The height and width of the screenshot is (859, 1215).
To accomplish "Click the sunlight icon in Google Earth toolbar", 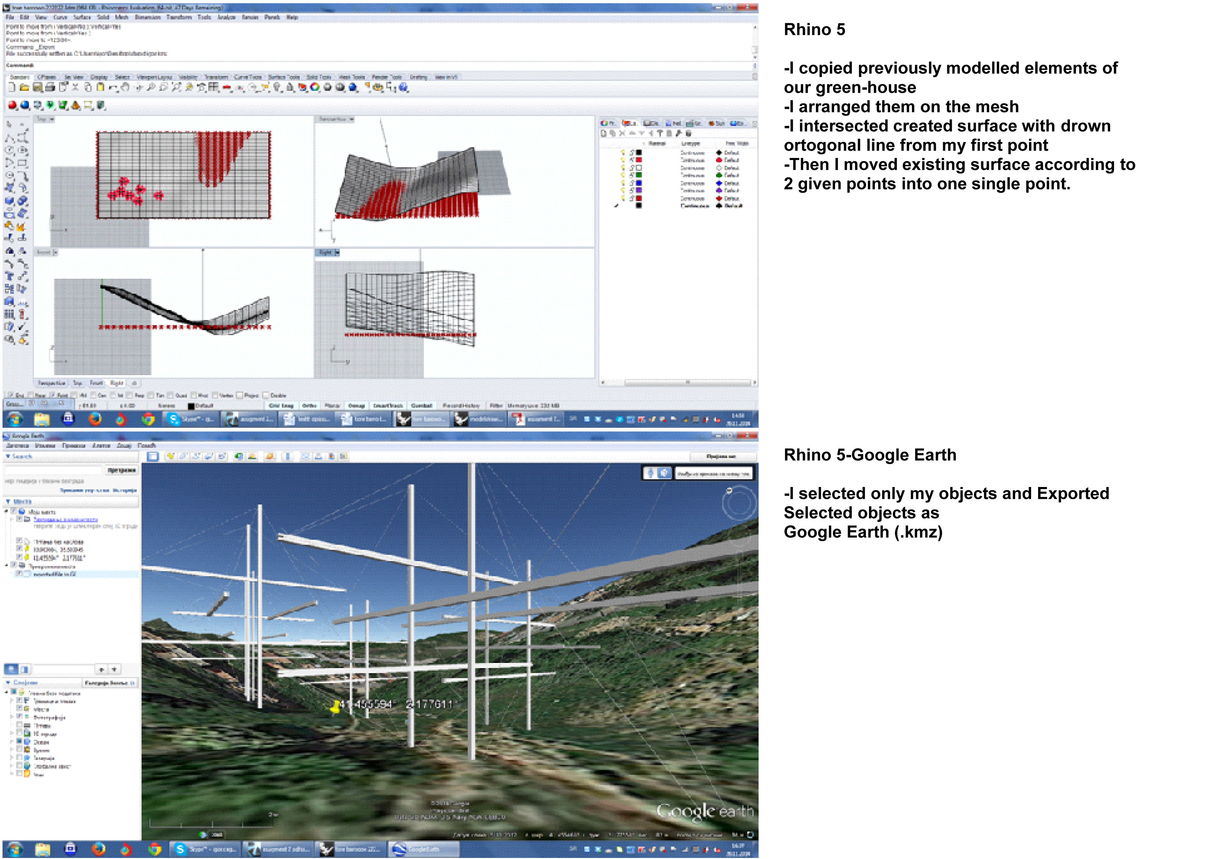I will coord(252,456).
